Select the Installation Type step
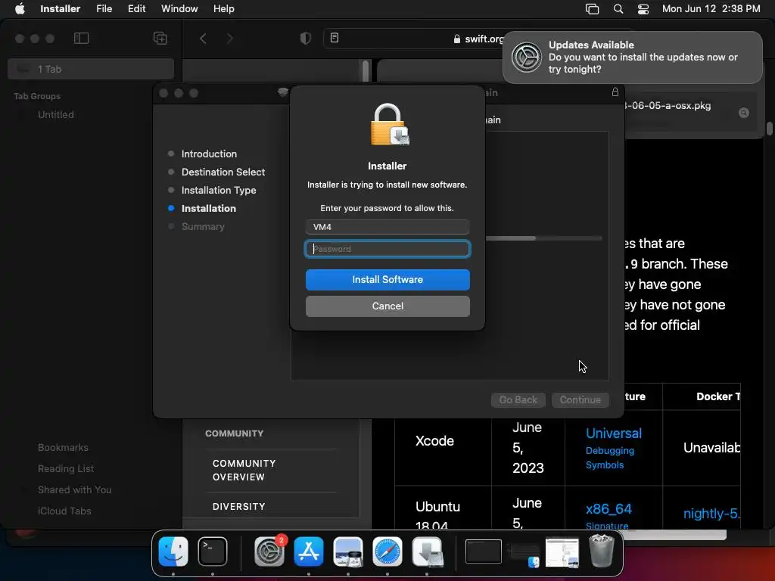This screenshot has height=581, width=775. tap(219, 190)
